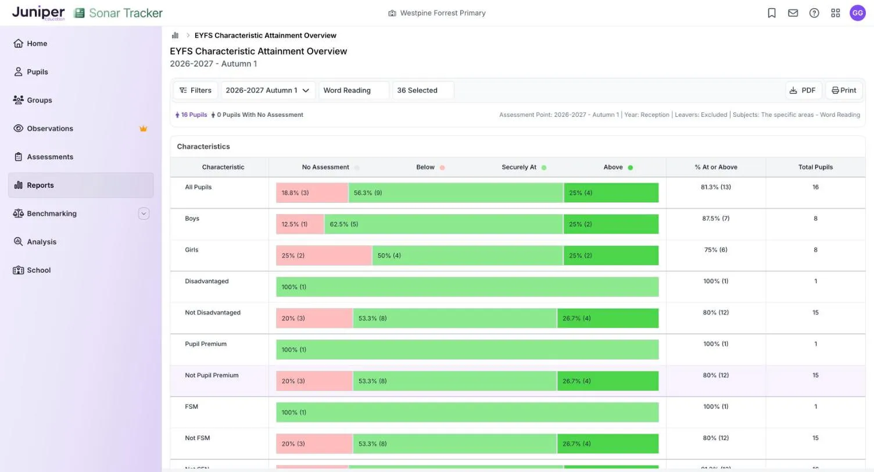The image size is (874, 472).
Task: Click the % At or Above column header
Action: [x=716, y=167]
